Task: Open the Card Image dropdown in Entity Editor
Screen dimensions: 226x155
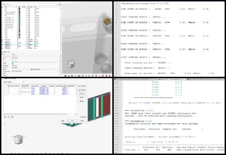Action: click(x=34, y=65)
